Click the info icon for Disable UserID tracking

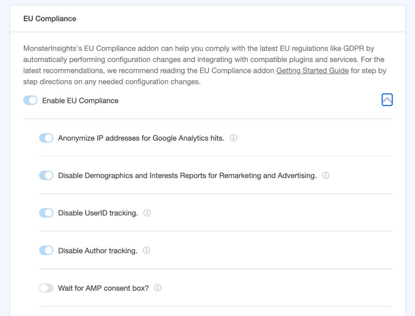click(147, 213)
